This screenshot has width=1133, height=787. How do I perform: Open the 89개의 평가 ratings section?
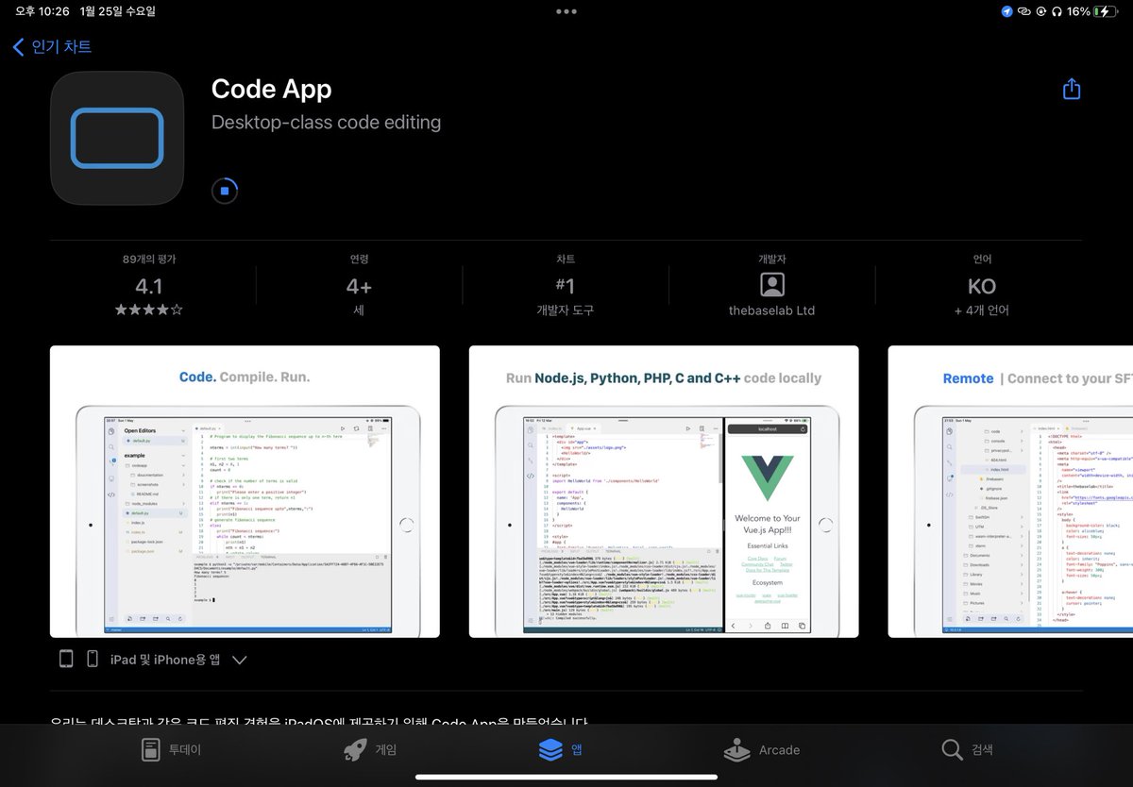click(148, 284)
